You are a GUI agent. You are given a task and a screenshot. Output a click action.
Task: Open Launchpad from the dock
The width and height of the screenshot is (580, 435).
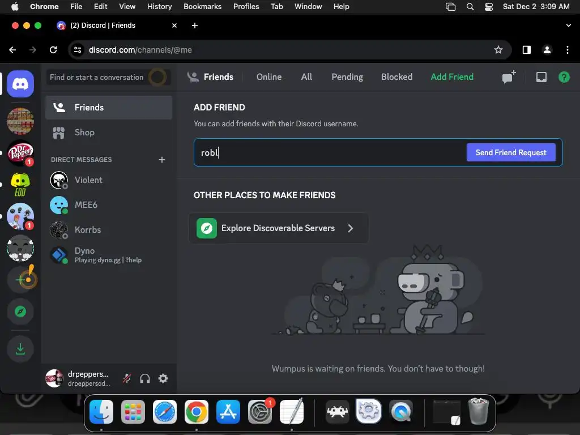pyautogui.click(x=133, y=412)
